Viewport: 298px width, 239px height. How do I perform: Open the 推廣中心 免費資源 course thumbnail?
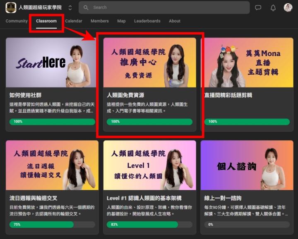click(x=149, y=62)
